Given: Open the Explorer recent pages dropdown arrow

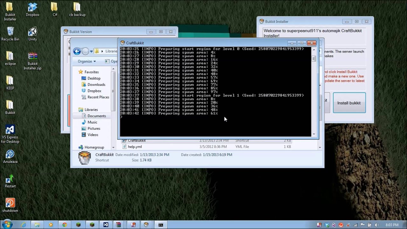Looking at the screenshot, I should coord(91,51).
